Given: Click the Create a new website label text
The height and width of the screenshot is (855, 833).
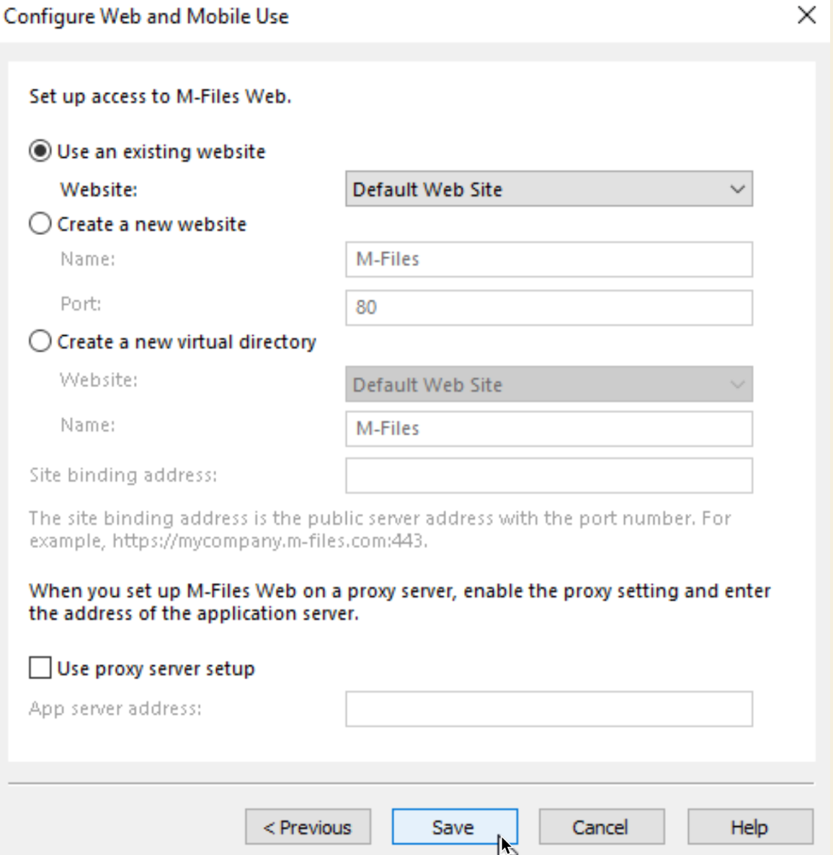Looking at the screenshot, I should [151, 224].
